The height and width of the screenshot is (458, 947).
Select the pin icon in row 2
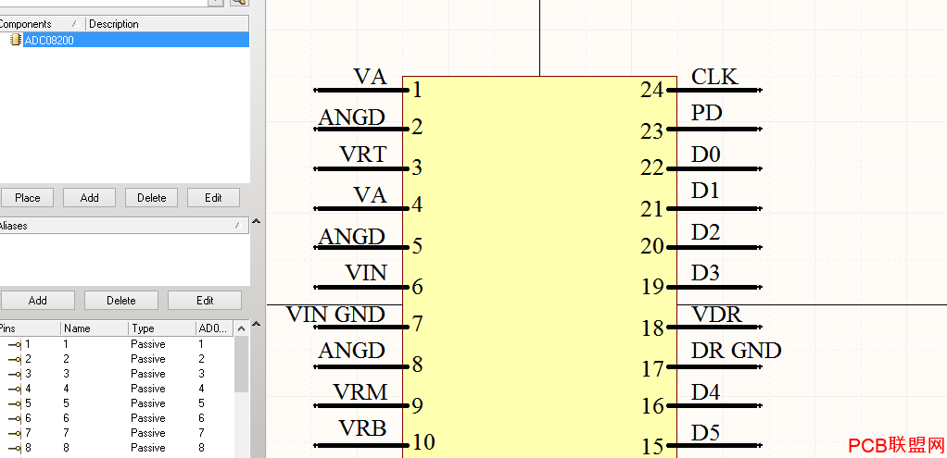15,359
